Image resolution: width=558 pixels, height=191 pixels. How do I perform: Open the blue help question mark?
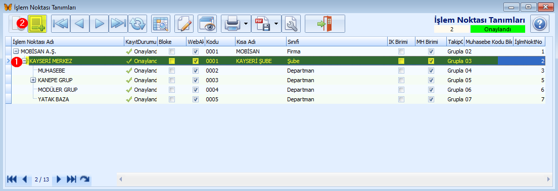[x=540, y=24]
